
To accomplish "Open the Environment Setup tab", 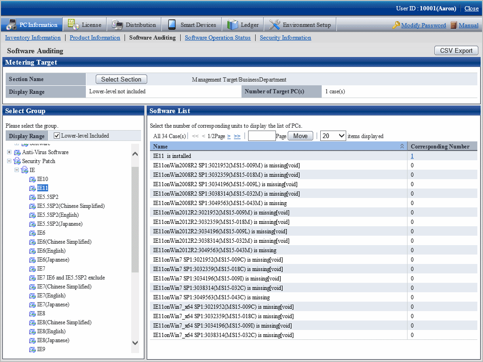I will pos(300,25).
